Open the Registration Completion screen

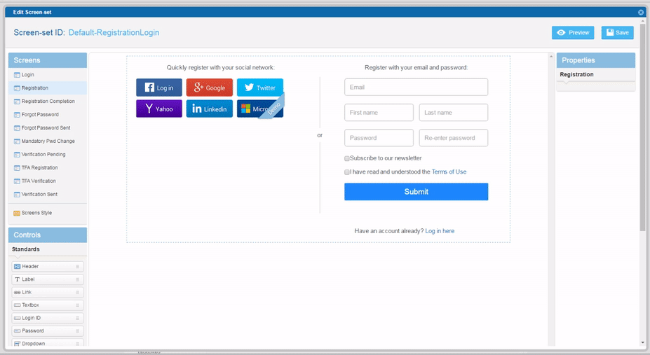click(x=47, y=102)
